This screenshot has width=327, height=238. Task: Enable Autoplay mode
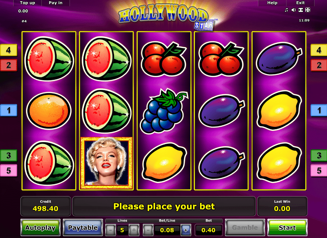(x=41, y=228)
